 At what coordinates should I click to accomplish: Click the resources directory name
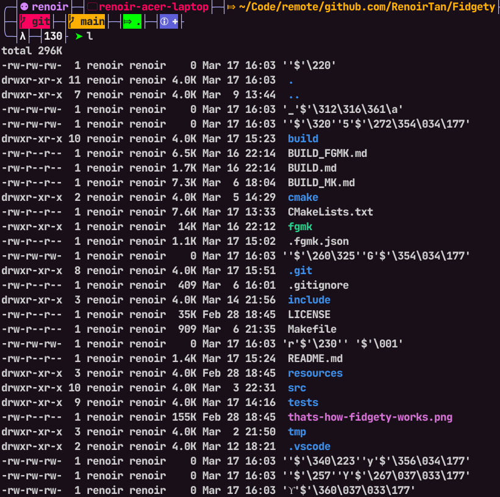tap(315, 373)
